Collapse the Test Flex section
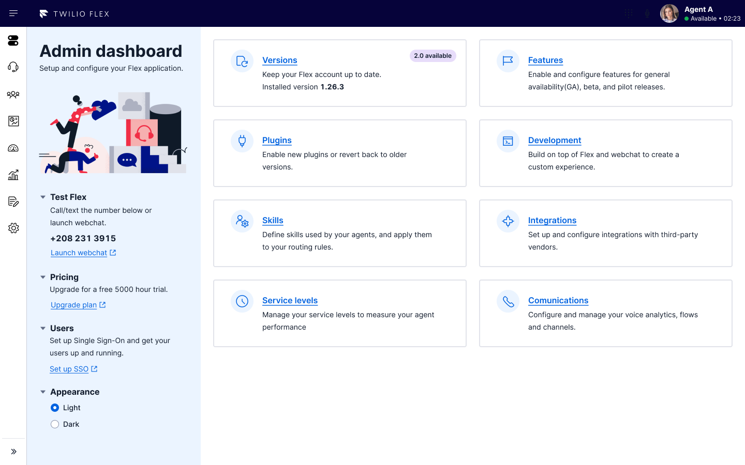This screenshot has width=745, height=465. (43, 197)
